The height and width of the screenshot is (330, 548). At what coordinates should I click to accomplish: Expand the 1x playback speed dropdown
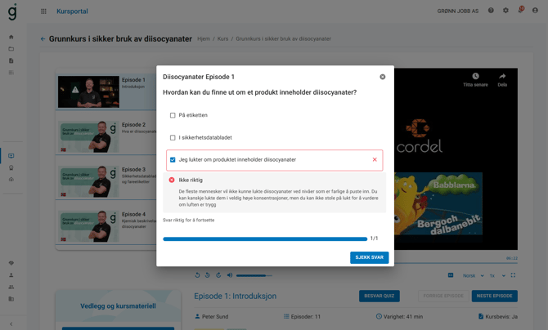coord(494,275)
